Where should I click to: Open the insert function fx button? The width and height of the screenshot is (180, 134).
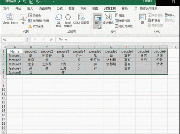pyautogui.click(x=51, y=40)
